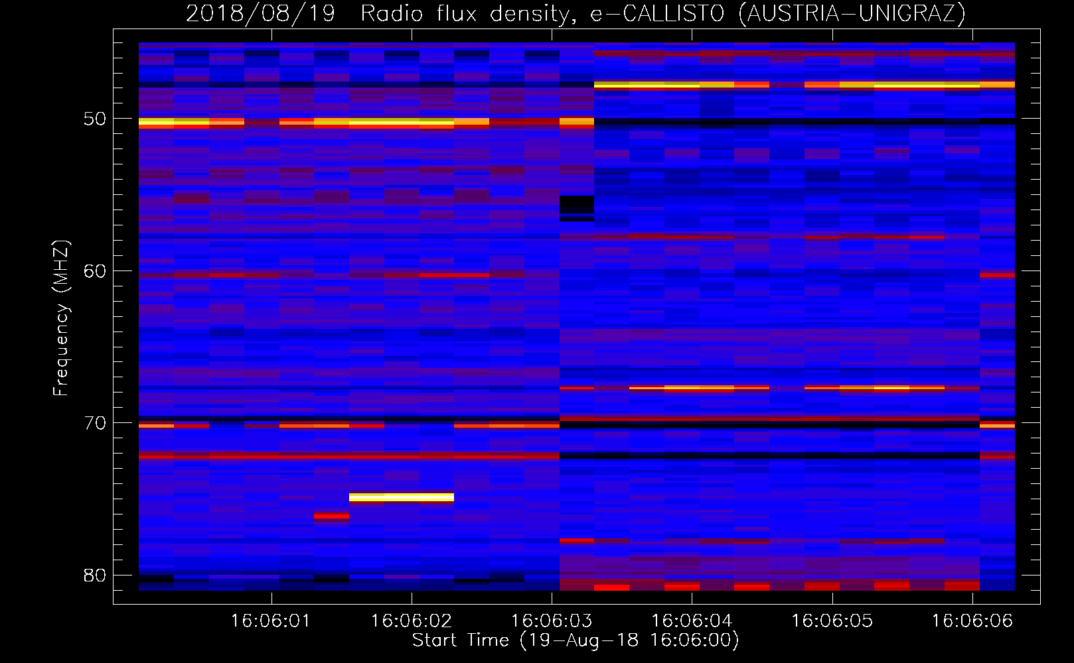Select the 16:06:04 time tick label
The image size is (1074, 663).
coord(692,621)
